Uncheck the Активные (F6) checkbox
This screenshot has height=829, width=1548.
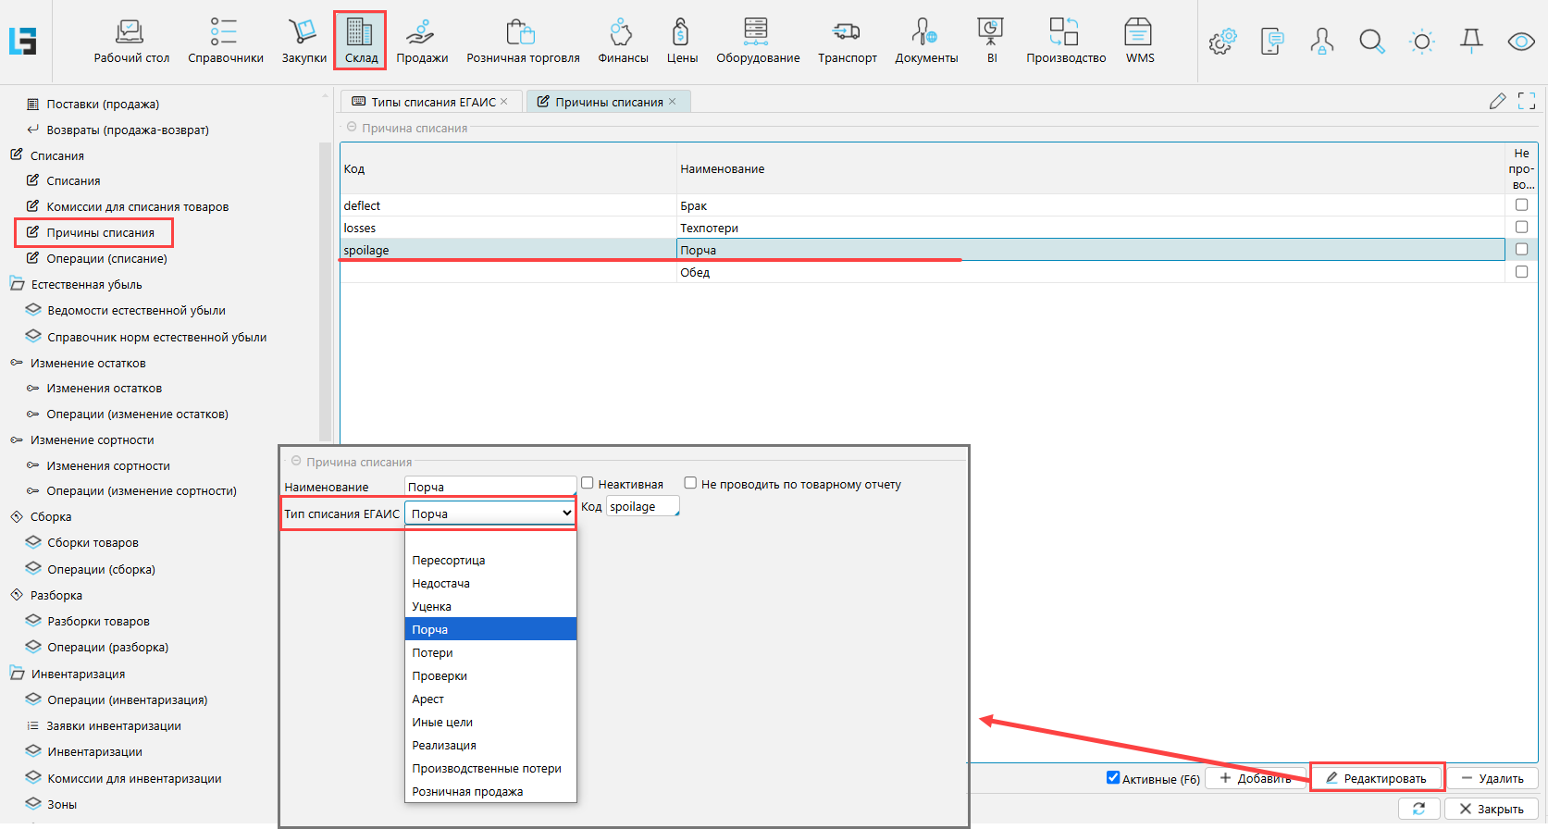click(x=1113, y=778)
